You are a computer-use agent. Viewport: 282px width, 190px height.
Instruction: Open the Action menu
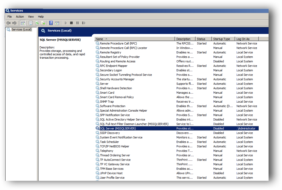20,17
